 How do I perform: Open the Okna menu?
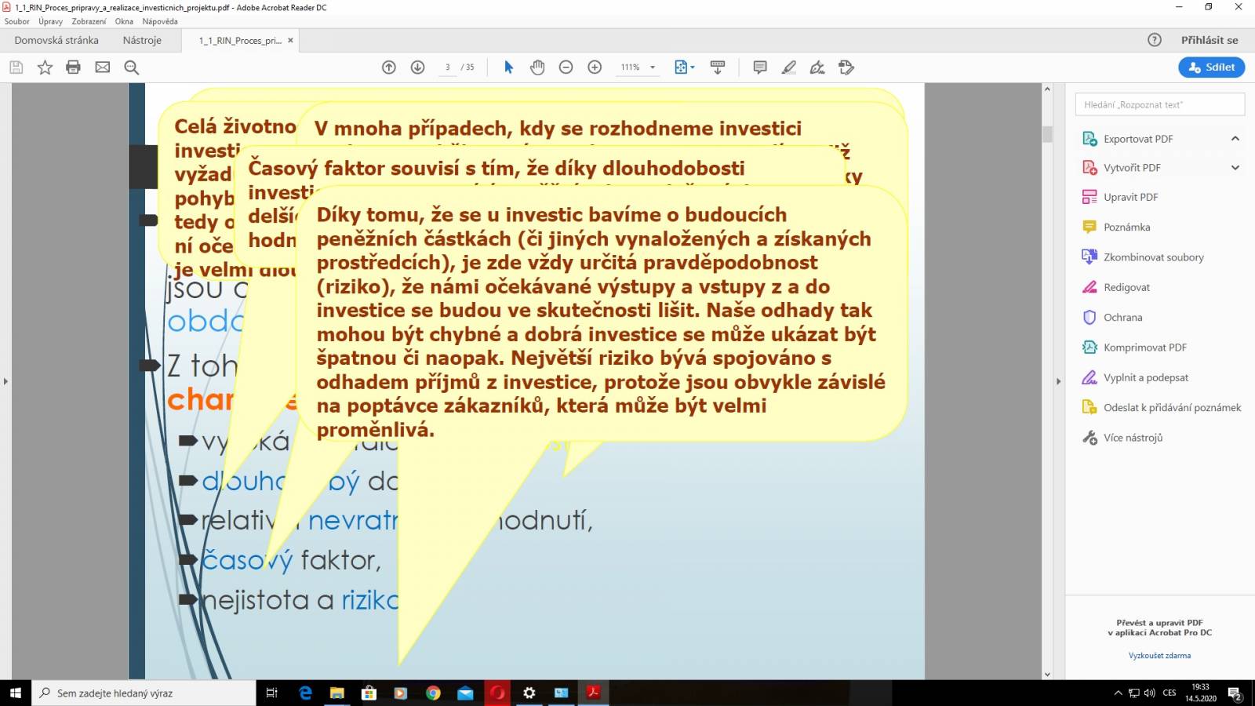[124, 22]
